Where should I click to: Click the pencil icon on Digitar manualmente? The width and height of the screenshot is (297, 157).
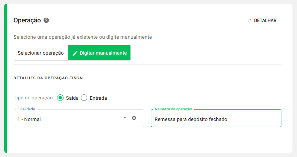(75, 53)
